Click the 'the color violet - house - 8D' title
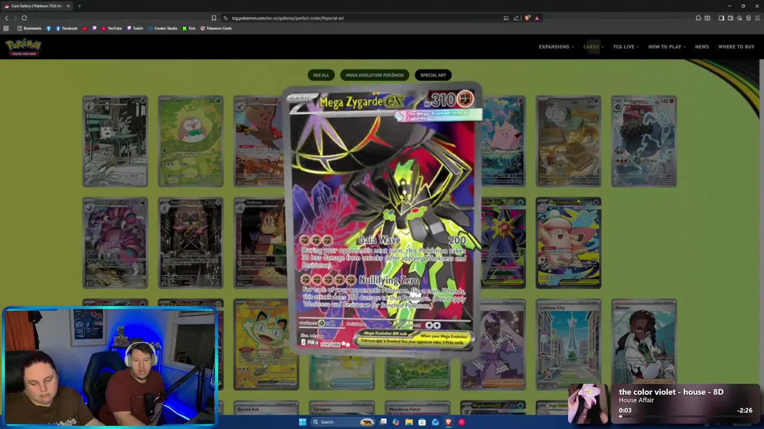 (x=671, y=392)
